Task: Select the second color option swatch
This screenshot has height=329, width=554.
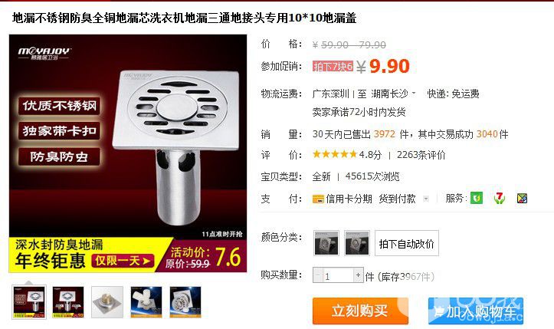Action: pos(357,242)
